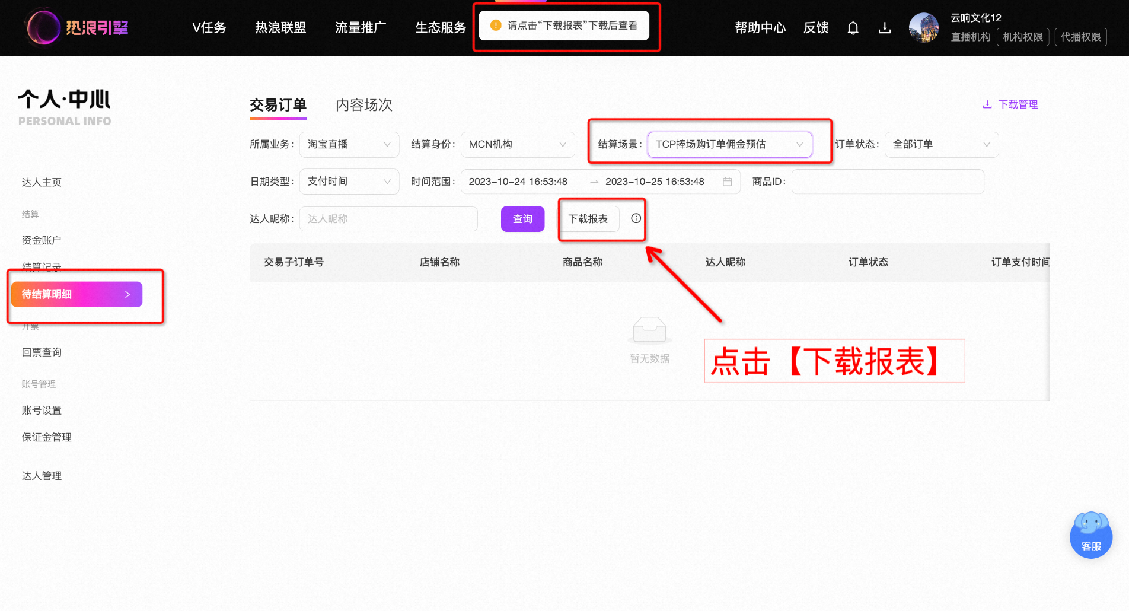Expand the 结算身份 MCN机构 dropdown
The image size is (1129, 611).
(x=518, y=144)
